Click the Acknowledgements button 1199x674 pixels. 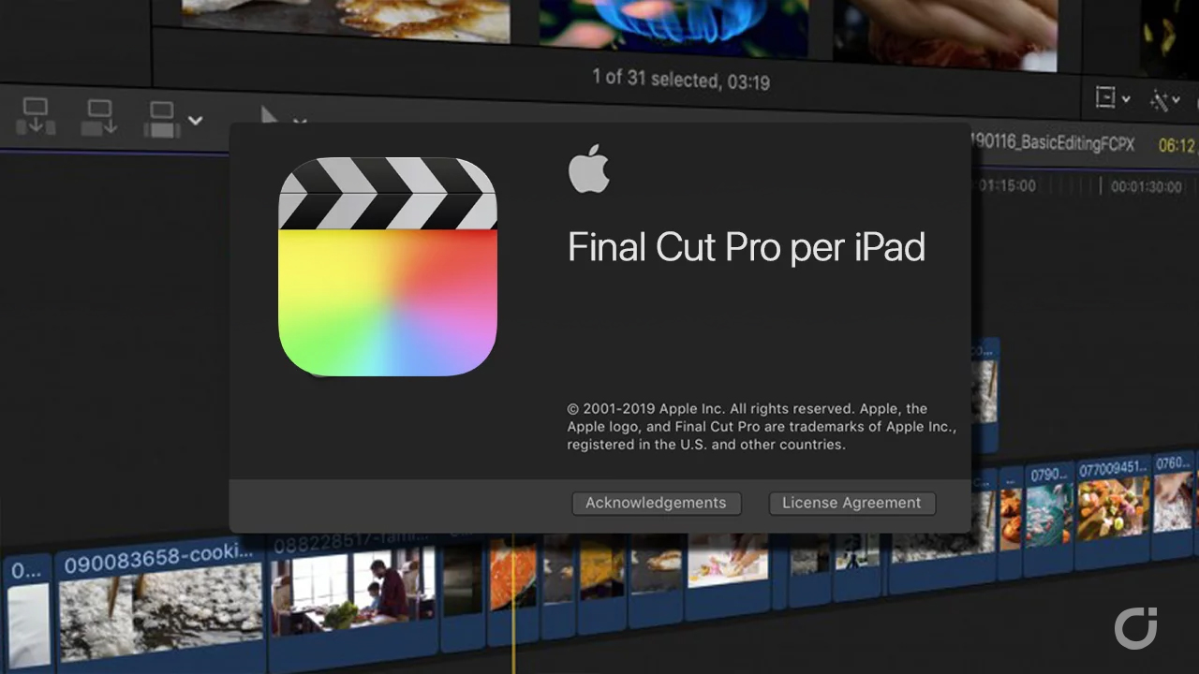click(656, 503)
